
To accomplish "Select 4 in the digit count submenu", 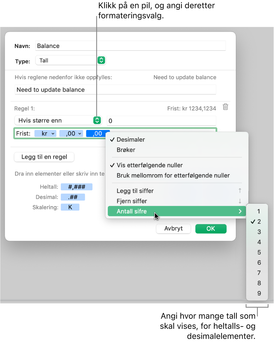I will tap(257, 242).
